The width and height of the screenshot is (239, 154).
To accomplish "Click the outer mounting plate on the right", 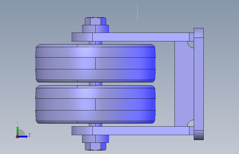I will tap(199, 84).
